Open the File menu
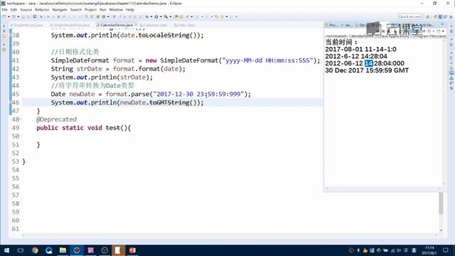This screenshot has width=455, height=256. click(5, 9)
